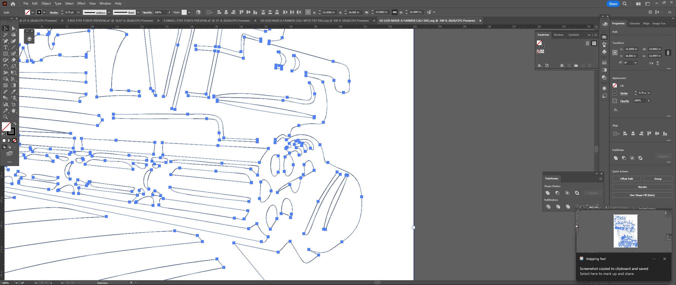Open the Effect menu

pos(81,4)
